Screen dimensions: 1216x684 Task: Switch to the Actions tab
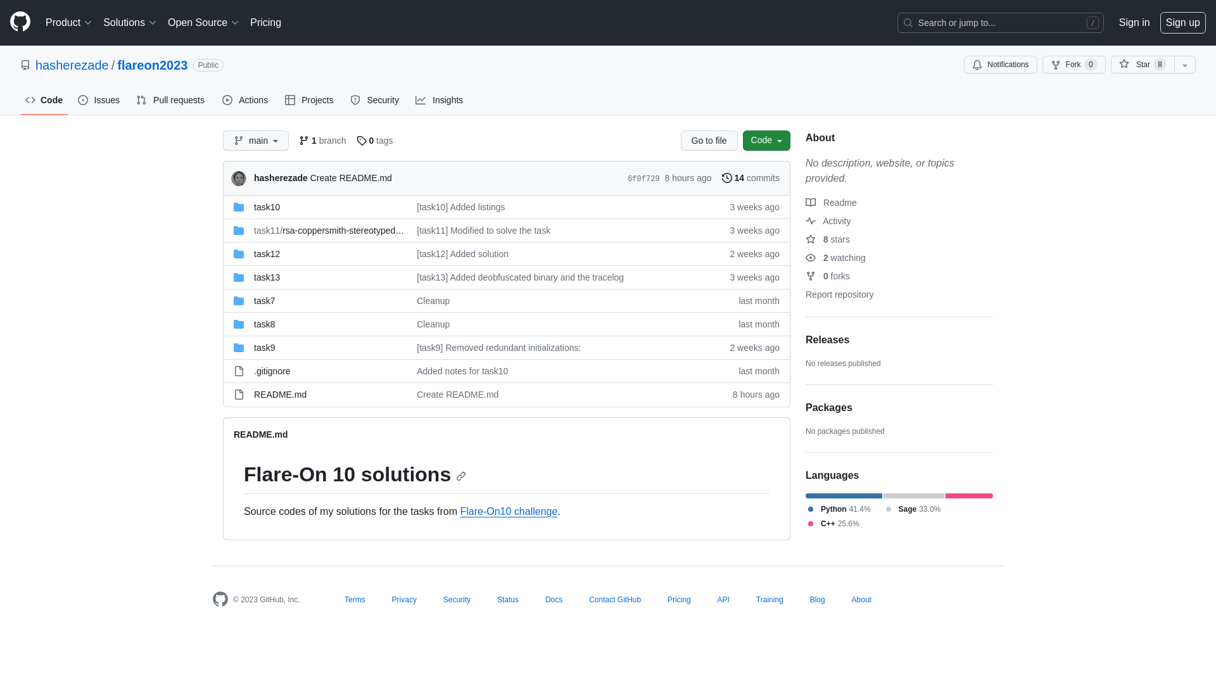point(245,100)
